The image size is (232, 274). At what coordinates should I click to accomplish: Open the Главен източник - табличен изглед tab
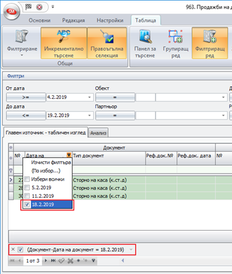(46, 132)
